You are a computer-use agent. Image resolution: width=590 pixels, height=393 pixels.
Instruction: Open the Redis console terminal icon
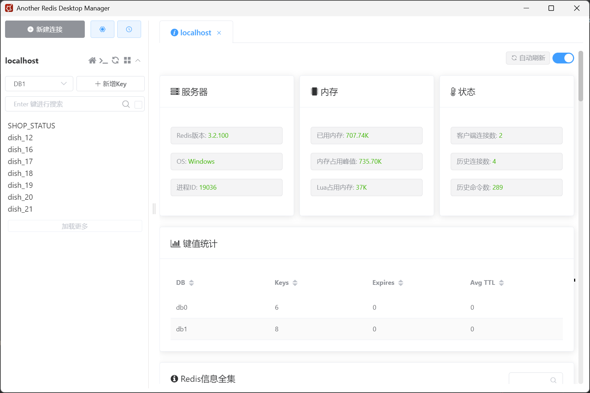104,61
